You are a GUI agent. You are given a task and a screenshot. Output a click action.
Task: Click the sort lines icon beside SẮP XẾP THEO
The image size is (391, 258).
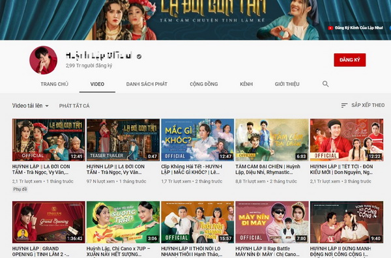pos(344,105)
